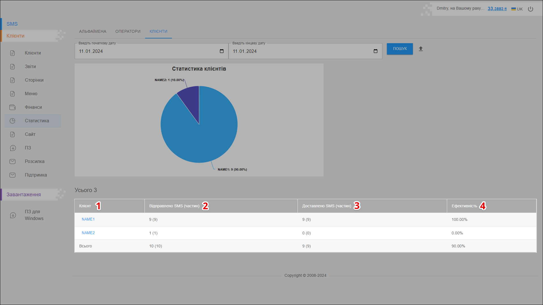Image resolution: width=543 pixels, height=305 pixels.
Task: Open the NAME1 client link
Action: [x=88, y=219]
